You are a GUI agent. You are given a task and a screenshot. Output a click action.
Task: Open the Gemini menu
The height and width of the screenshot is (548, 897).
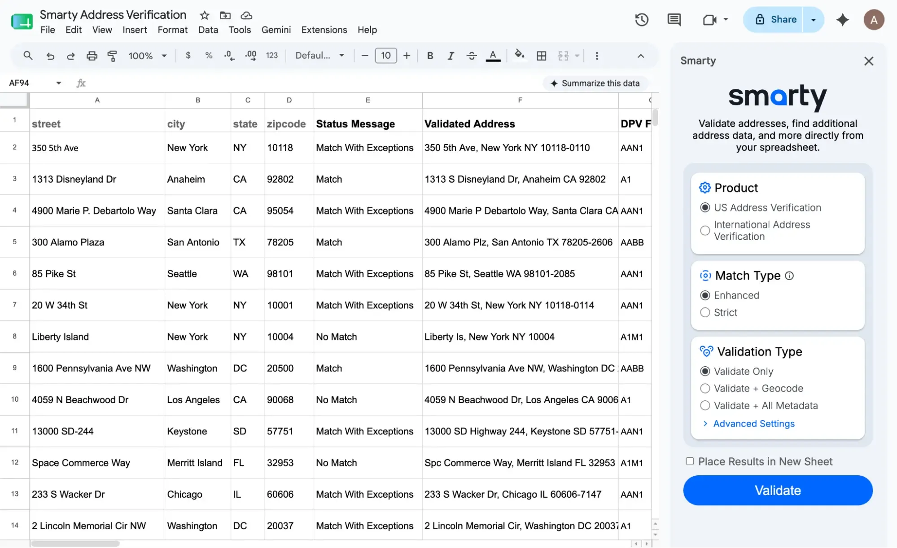click(276, 30)
